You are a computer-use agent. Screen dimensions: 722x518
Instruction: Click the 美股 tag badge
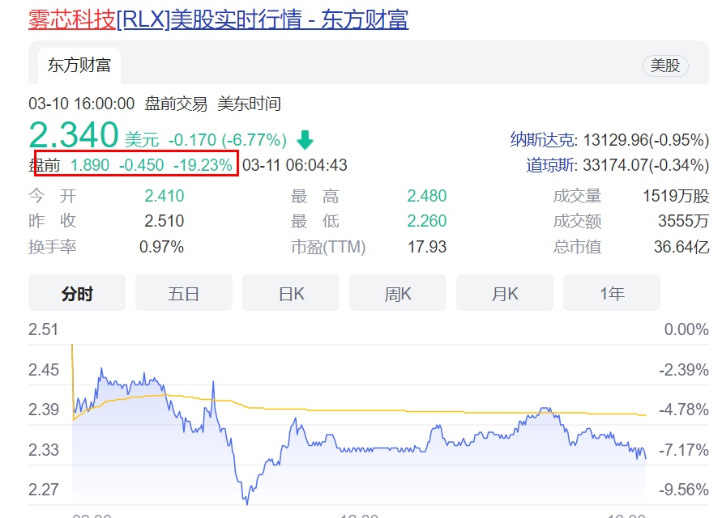click(x=665, y=66)
